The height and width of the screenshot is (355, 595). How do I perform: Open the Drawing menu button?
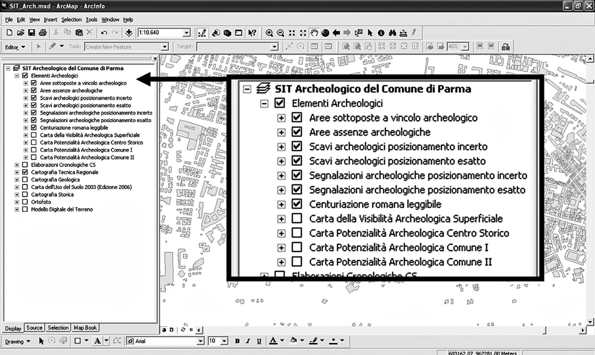click(17, 341)
